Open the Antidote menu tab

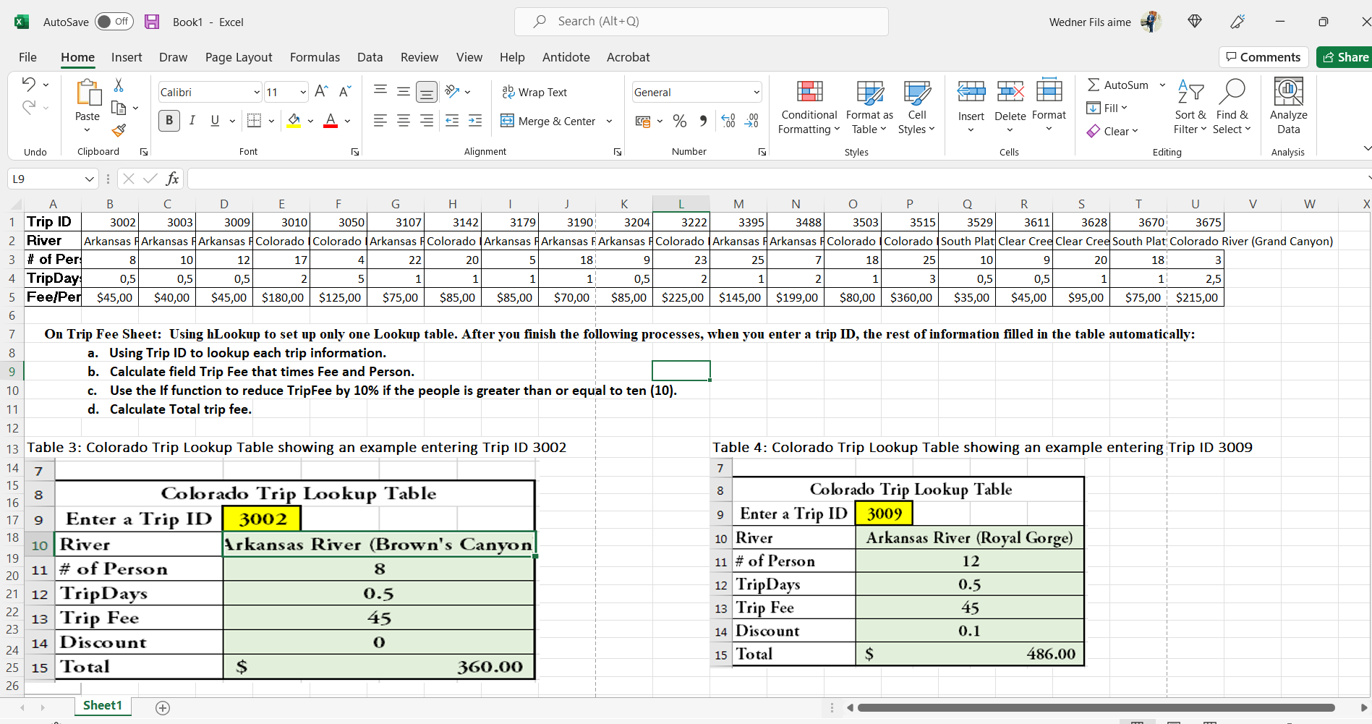566,57
